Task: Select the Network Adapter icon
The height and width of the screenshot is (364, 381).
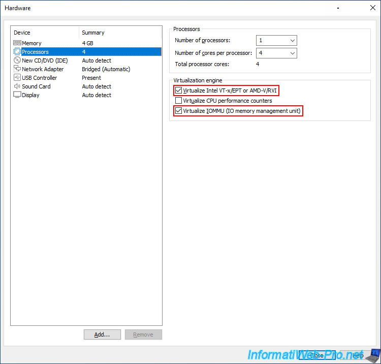Action: pos(17,69)
